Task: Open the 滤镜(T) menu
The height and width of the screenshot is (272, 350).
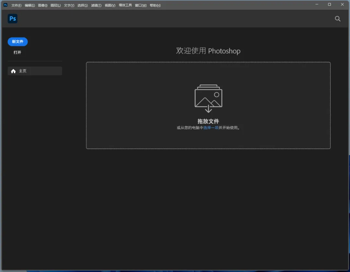Action: pyautogui.click(x=96, y=5)
